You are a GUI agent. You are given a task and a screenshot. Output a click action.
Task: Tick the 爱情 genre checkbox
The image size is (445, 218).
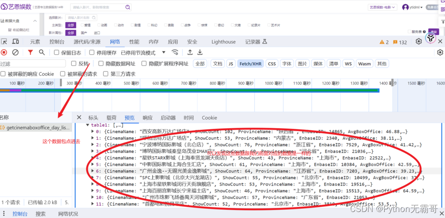82,25
